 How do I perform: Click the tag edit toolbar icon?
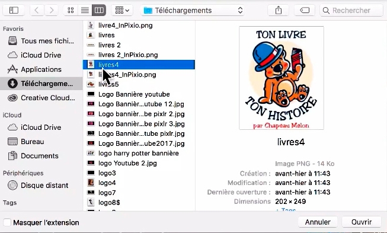coord(305,10)
